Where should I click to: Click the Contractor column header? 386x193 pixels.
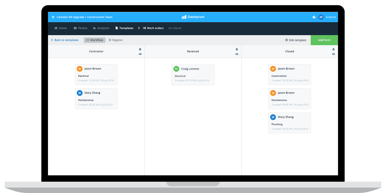96,51
